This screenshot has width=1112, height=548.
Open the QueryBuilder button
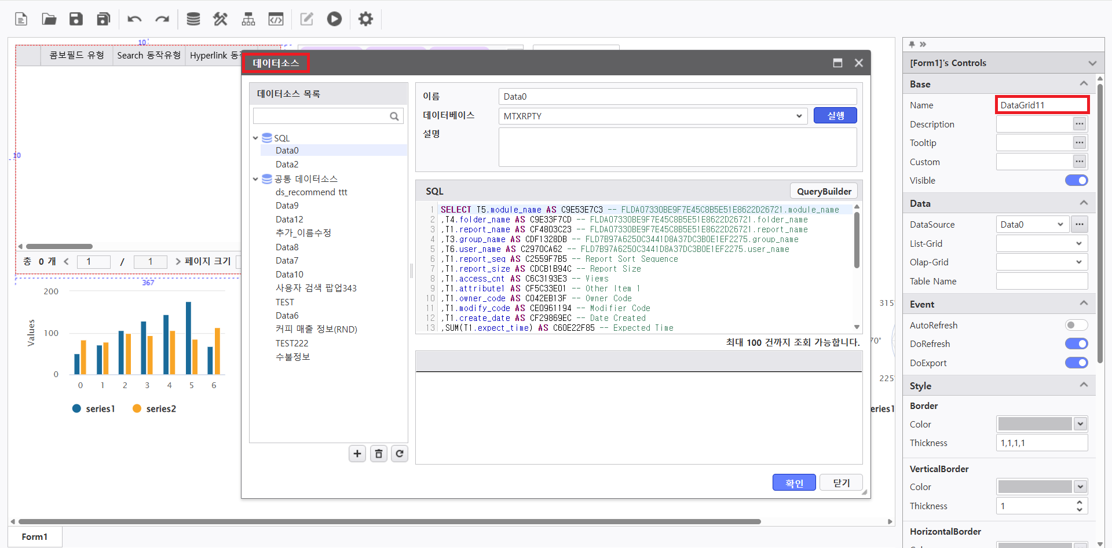824,191
